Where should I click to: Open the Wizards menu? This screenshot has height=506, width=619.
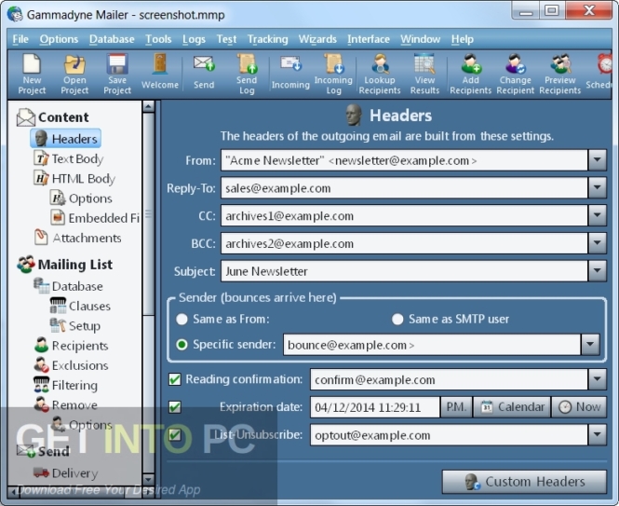point(317,39)
